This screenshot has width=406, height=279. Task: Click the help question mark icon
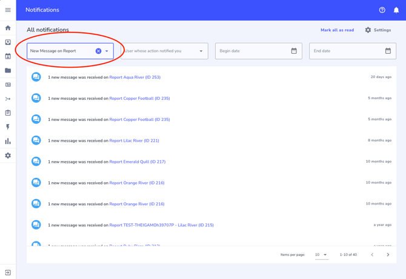[x=382, y=10]
